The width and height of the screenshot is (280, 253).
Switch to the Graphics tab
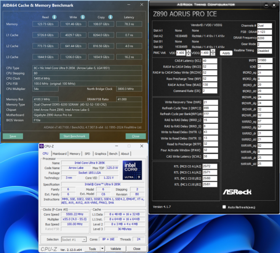pos(100,154)
